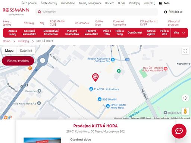Image resolution: width=191 pixels, height=143 pixels.
Task: Switch map to Satelitní view
Action: click(x=26, y=51)
